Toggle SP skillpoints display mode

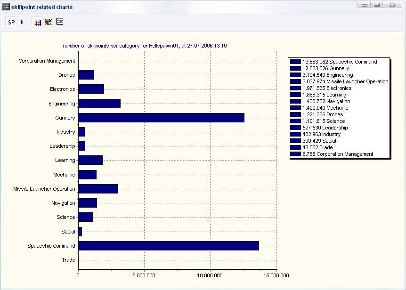point(11,22)
